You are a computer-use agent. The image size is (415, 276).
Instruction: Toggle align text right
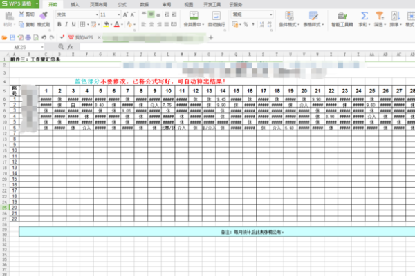pos(159,24)
